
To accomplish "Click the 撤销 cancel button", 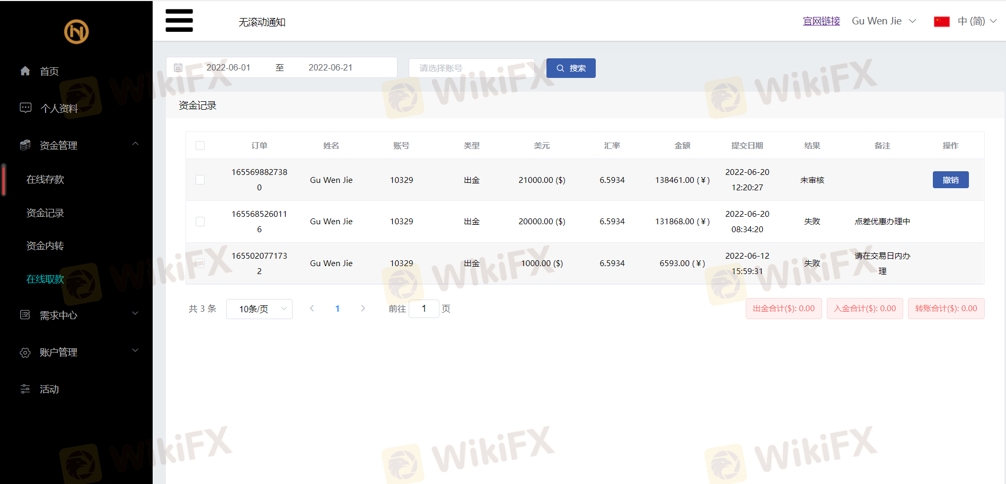I will (950, 180).
